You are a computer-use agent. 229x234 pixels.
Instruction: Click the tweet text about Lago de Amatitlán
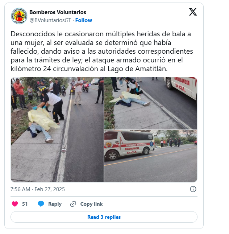[x=102, y=52]
